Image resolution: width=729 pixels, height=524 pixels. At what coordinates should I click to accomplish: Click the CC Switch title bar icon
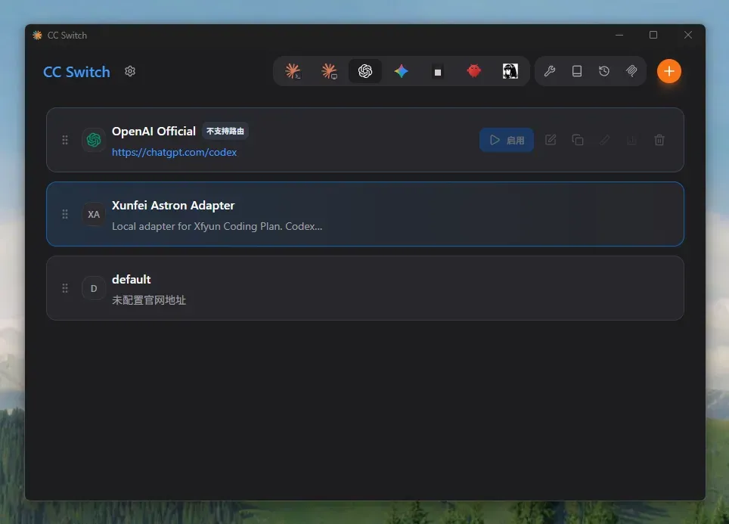[37, 36]
